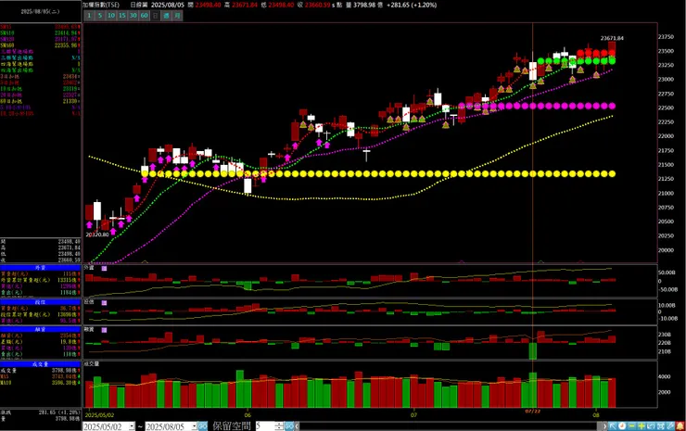The image size is (686, 431).
Task: Adjust 保留空間 spinner arrows
Action: 279,426
